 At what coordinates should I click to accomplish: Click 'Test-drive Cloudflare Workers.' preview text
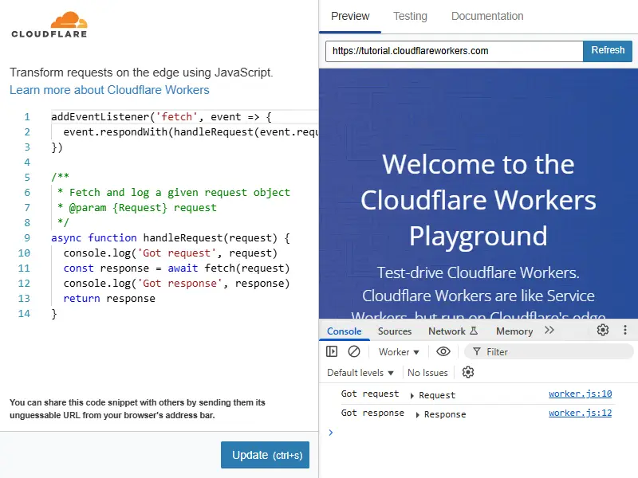(x=478, y=272)
